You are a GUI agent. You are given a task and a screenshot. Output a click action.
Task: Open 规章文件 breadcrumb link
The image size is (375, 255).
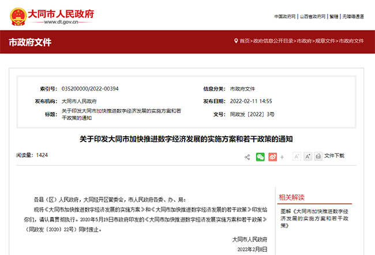coord(325,41)
